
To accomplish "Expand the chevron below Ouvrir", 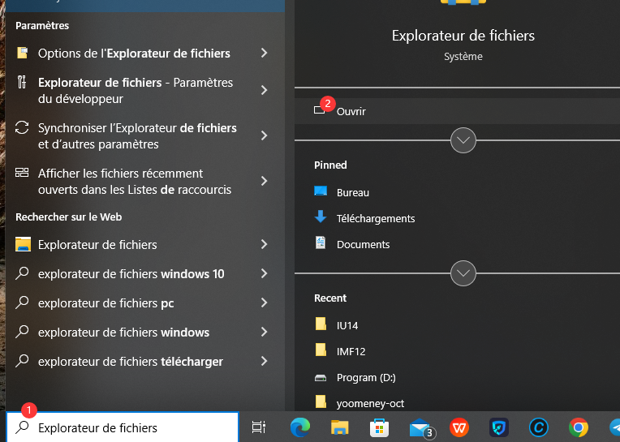I will point(463,140).
